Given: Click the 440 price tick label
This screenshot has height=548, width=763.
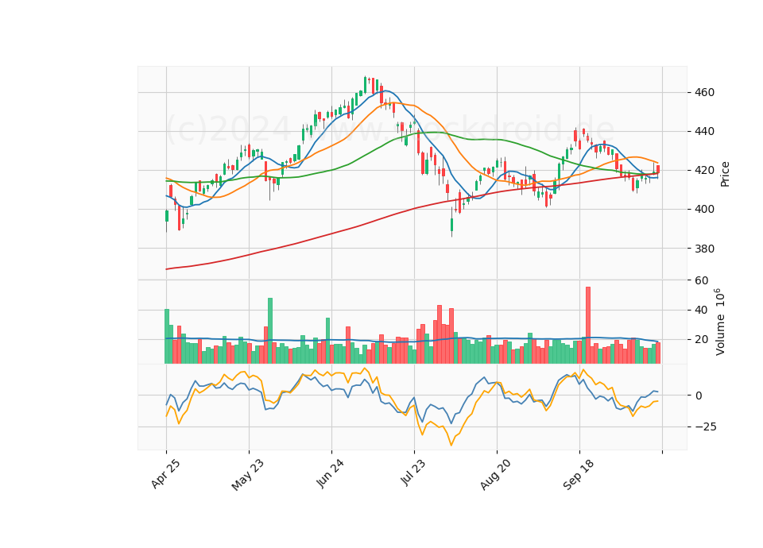Looking at the screenshot, I should point(704,131).
